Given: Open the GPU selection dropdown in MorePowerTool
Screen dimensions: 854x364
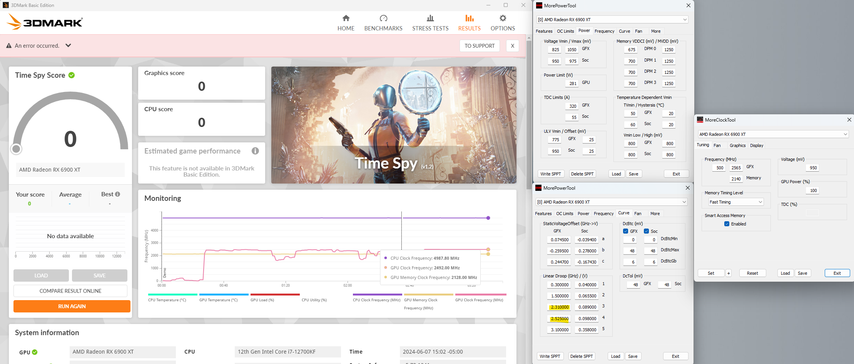Looking at the screenshot, I should (612, 19).
